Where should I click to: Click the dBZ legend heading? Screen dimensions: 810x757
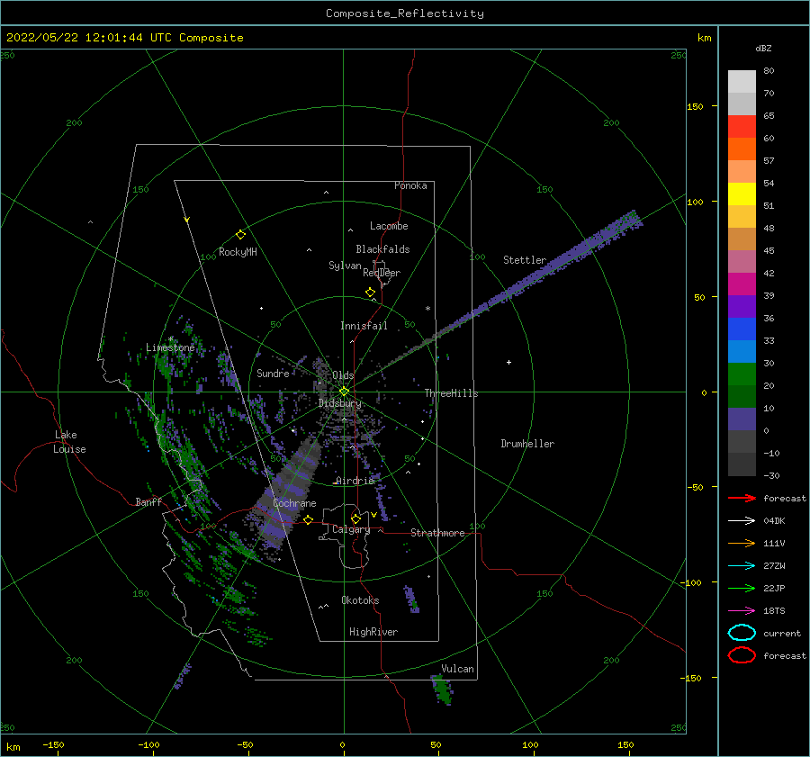click(763, 49)
